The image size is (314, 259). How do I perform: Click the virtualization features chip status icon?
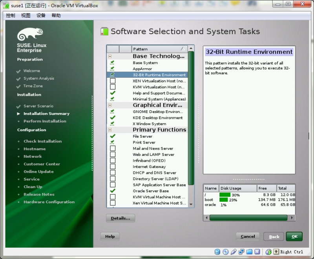[257, 252]
